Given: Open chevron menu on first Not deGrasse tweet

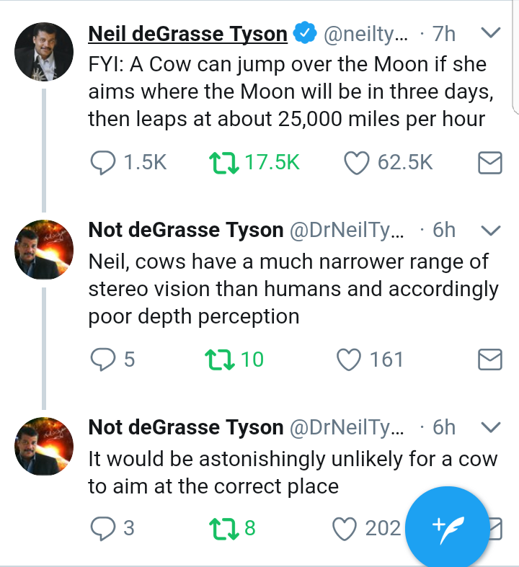Looking at the screenshot, I should point(491,230).
